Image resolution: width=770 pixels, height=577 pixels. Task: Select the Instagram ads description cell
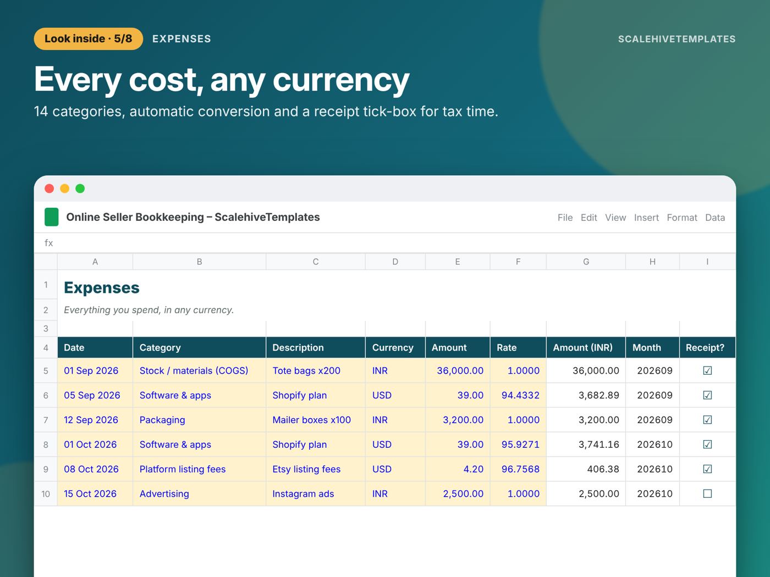click(x=316, y=493)
